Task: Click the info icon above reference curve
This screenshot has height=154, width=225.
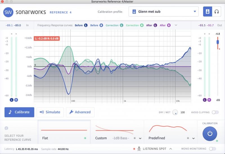Action: [6, 128]
